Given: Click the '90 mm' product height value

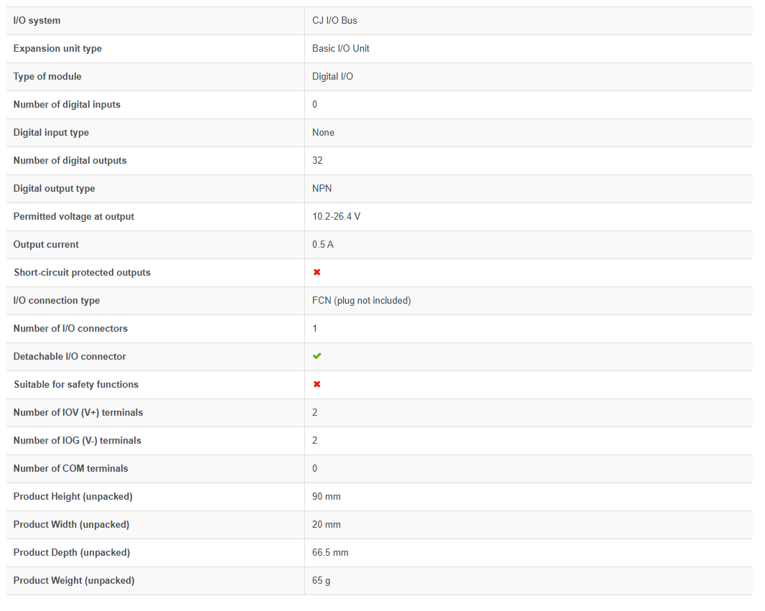Looking at the screenshot, I should (x=327, y=497).
